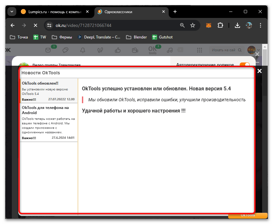Screen dimensions: 273x224
Task: Open the MetaMask fox extension icon
Action: click(x=208, y=25)
